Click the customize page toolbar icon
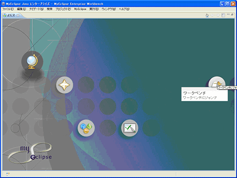The height and width of the screenshot is (178, 237). [x=223, y=15]
